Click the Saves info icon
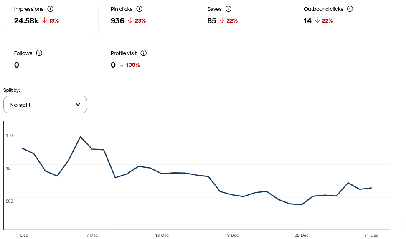Screen dimensions: 406x239 [228, 9]
